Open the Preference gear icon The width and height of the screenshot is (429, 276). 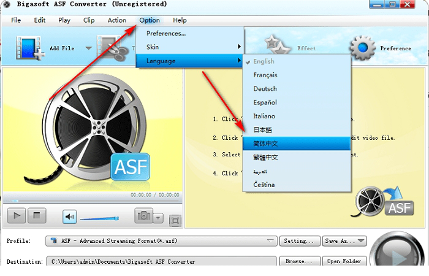coord(362,48)
